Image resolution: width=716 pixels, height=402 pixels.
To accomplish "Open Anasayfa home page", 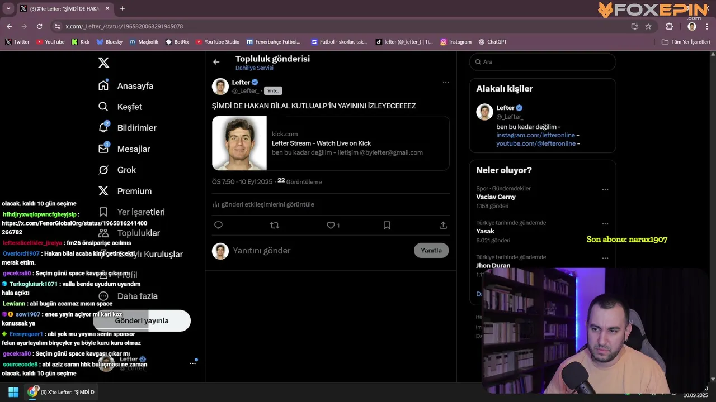I will pos(126,85).
